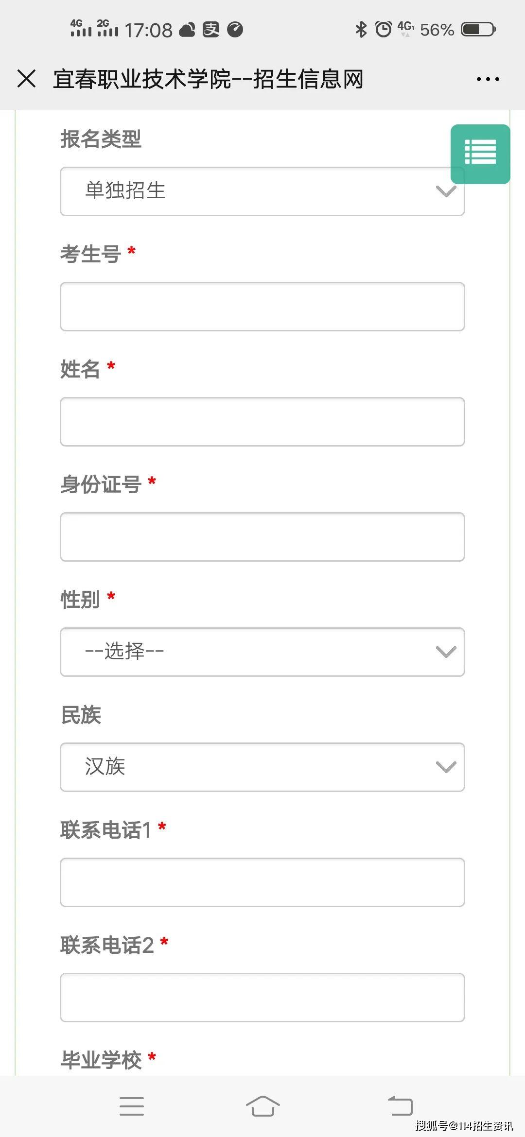Focus the 联系电话1 input box
The image size is (525, 1137).
coord(262,882)
